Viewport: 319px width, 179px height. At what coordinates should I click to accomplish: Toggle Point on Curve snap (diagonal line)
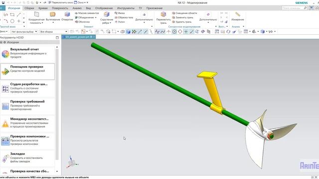[x=191, y=32]
